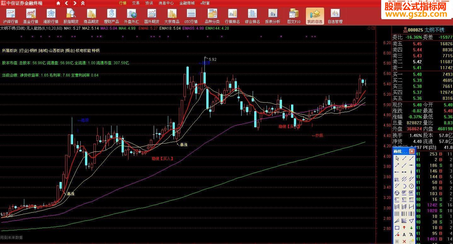Viewport: 453px width, 244px height.
Task: Click EMA144: 4.28 value
Action: 217,28
